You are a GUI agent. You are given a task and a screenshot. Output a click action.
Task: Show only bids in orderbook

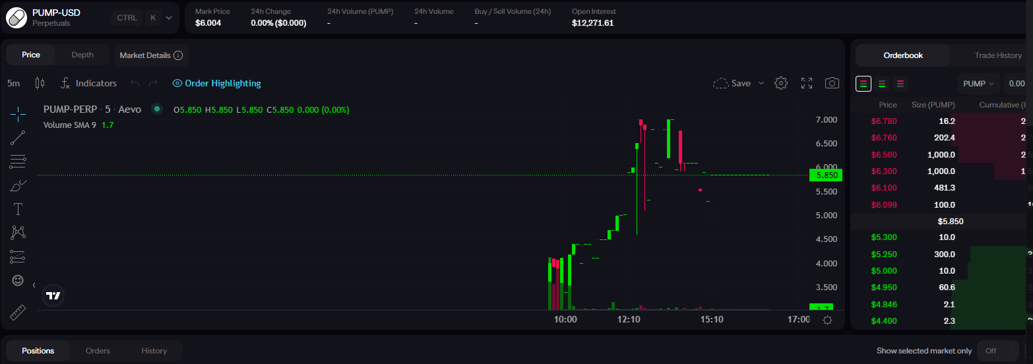point(882,84)
